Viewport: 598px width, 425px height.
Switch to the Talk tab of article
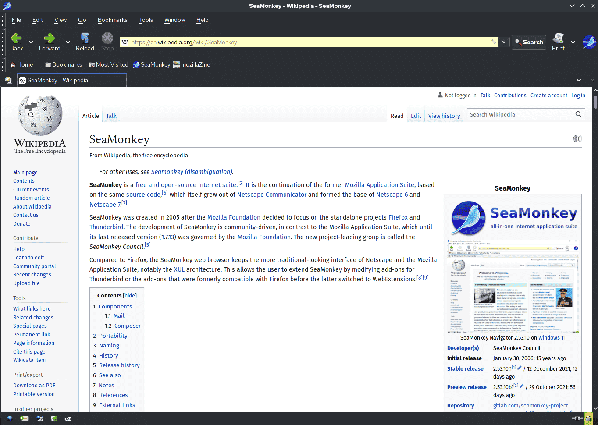(x=111, y=116)
